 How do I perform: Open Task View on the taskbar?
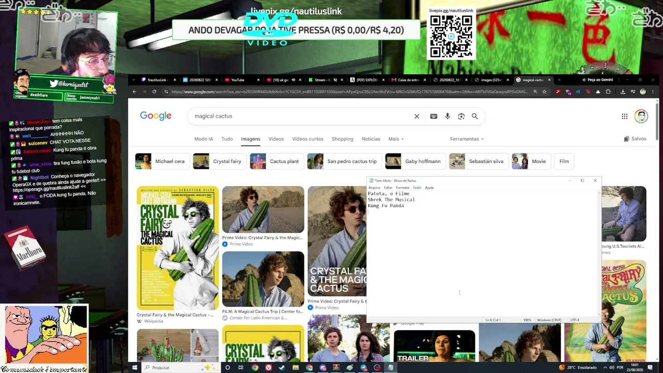(x=241, y=368)
